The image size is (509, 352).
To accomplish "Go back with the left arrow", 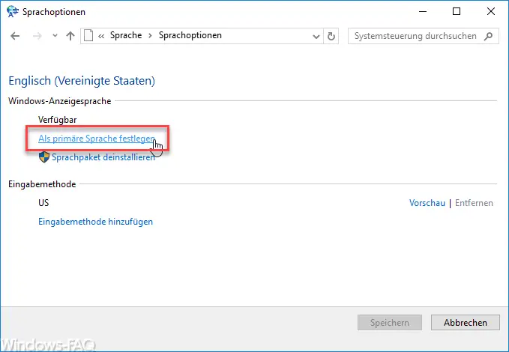I will (x=15, y=36).
